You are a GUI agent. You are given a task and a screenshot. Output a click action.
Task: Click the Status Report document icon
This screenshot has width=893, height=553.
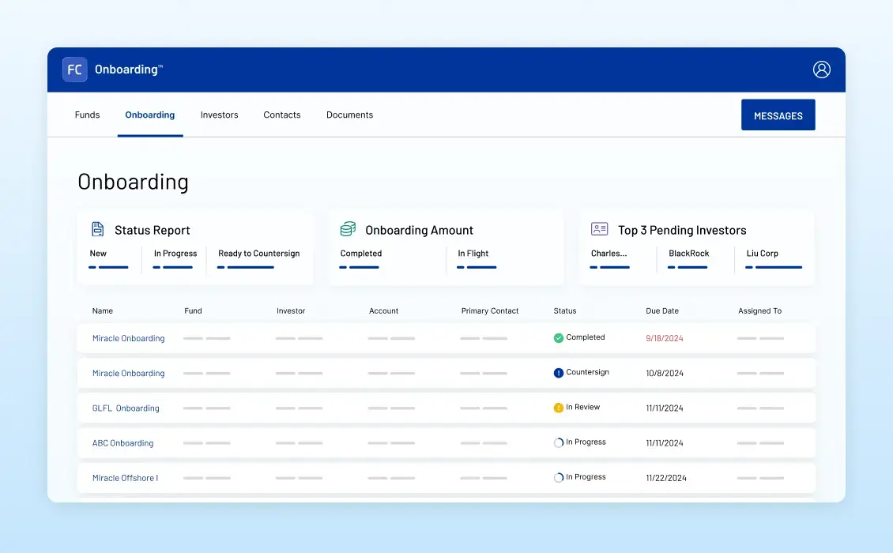(x=98, y=230)
